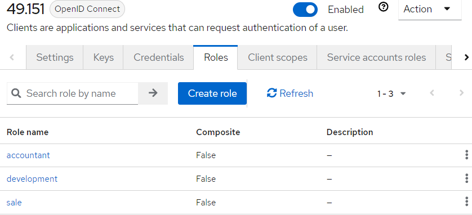The width and height of the screenshot is (472, 215).
Task: Click the Create role button
Action: 212,93
